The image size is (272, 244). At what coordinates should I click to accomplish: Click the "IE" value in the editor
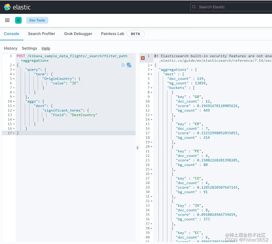tap(74, 83)
